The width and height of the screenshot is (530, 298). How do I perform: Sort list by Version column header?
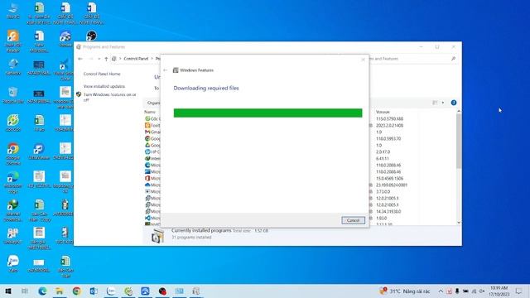pyautogui.click(x=383, y=112)
